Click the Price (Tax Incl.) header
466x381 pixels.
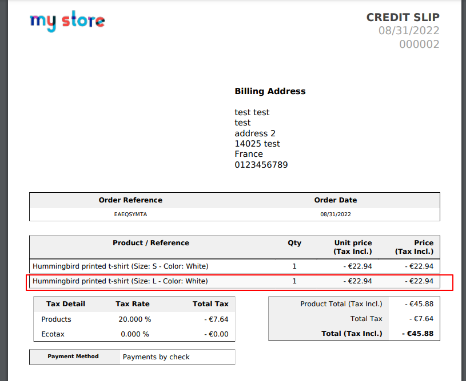[x=414, y=247]
